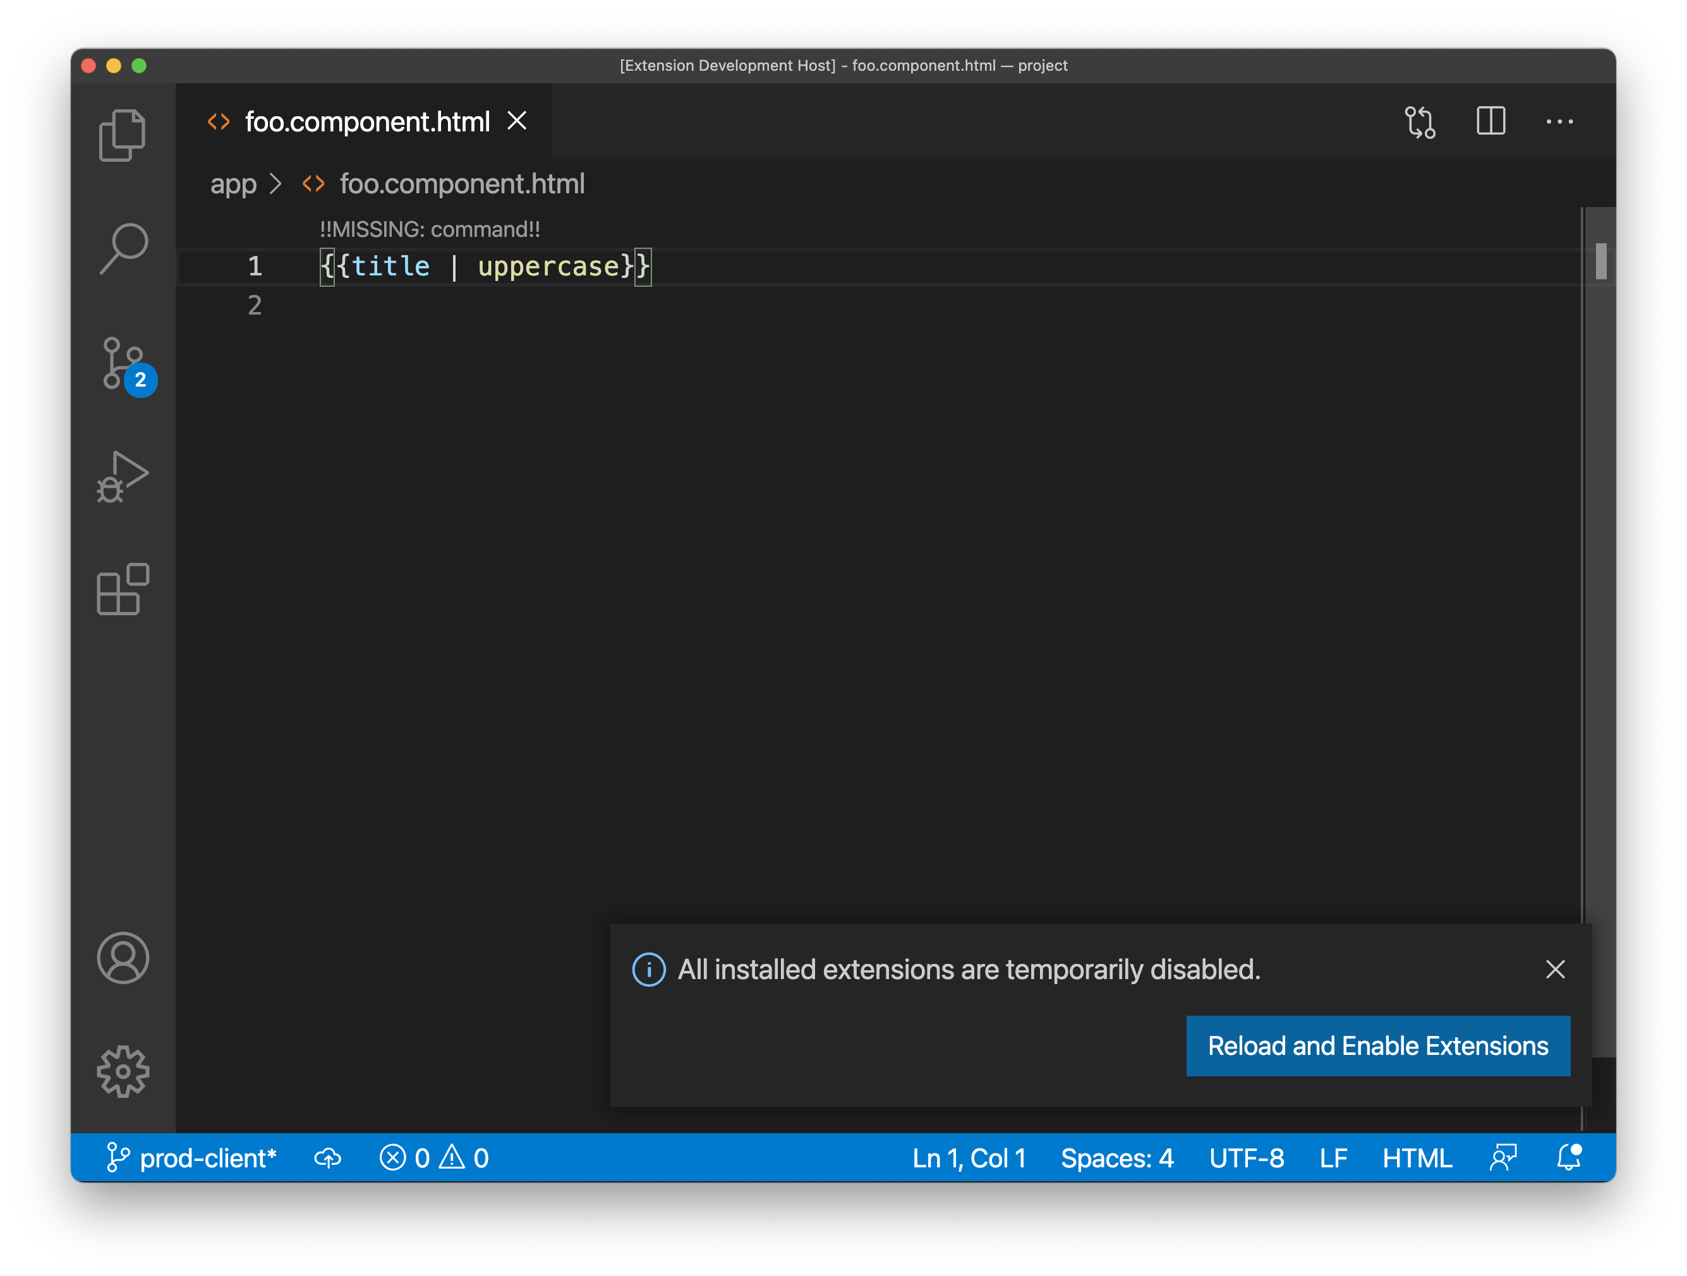Viewport: 1687px width, 1276px height.
Task: Open more editor actions menu
Action: tap(1559, 121)
